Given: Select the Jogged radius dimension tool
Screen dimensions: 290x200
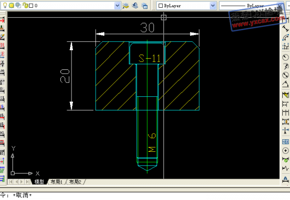Looking at the screenshot, I should coord(286,66).
